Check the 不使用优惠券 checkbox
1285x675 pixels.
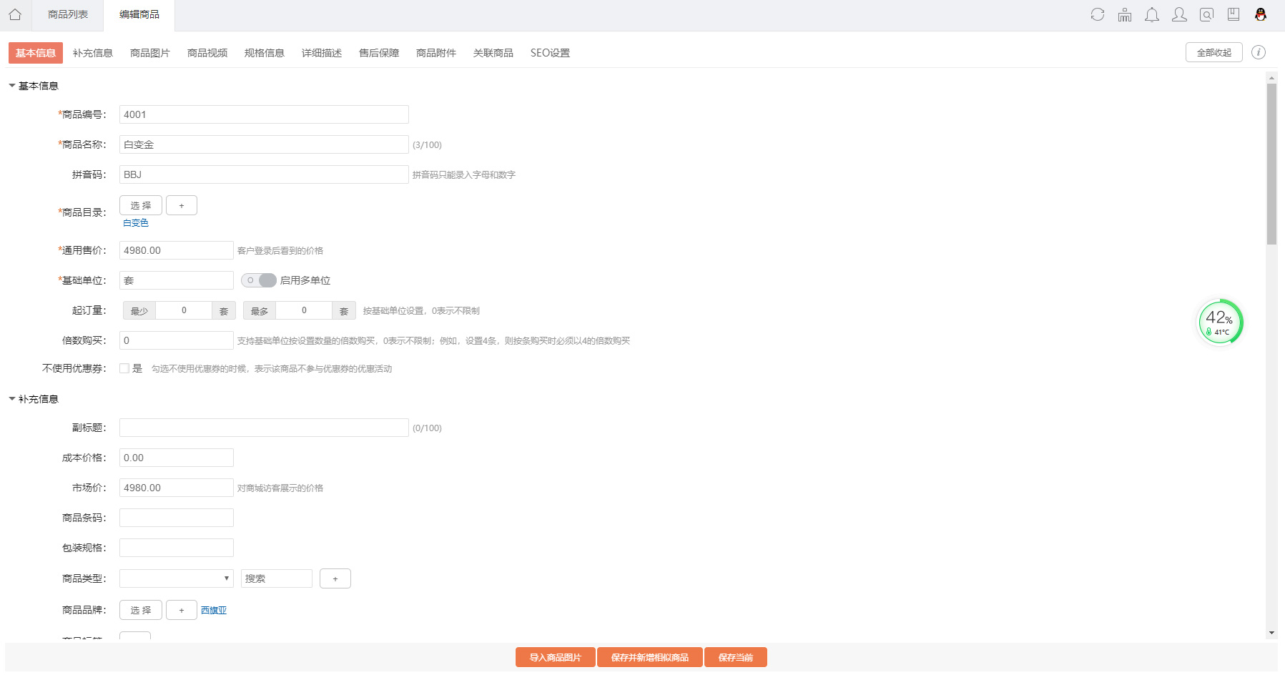(124, 369)
